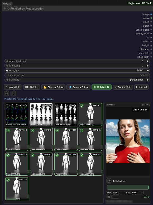
Task: Click the mask output port dot
Action: pos(151,18)
